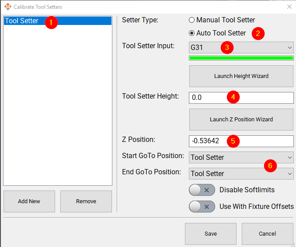The image size is (296, 247).
Task: Expand the Start GoTo Position dropdown
Action: pyautogui.click(x=241, y=157)
